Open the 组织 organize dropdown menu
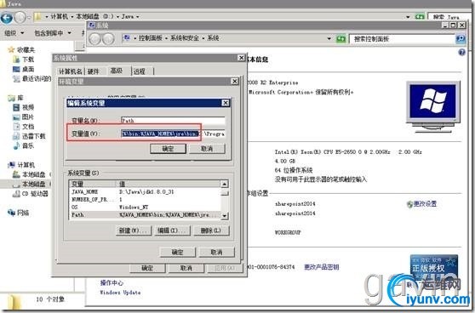Viewport: 475px width, 313px height. point(14,32)
